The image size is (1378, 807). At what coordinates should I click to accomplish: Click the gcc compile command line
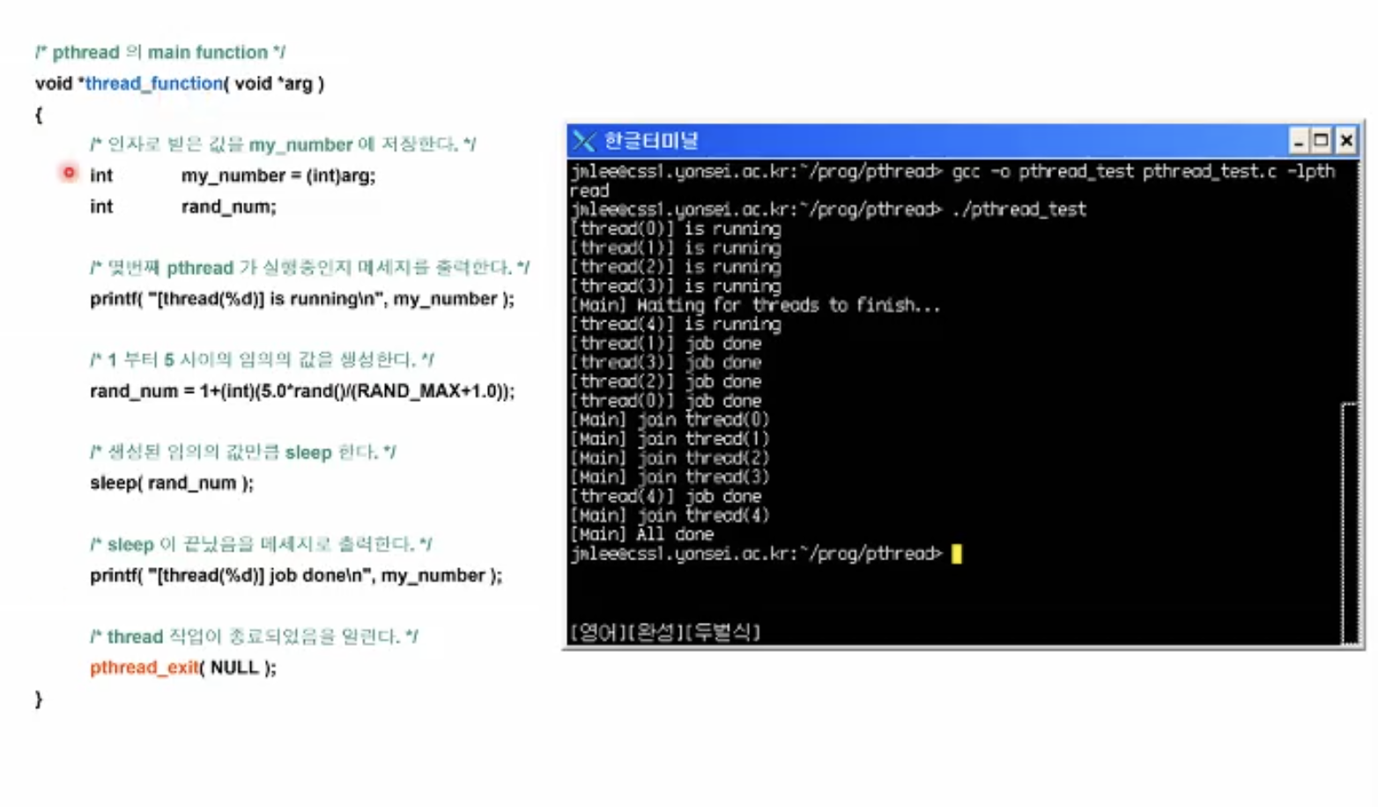pos(952,181)
